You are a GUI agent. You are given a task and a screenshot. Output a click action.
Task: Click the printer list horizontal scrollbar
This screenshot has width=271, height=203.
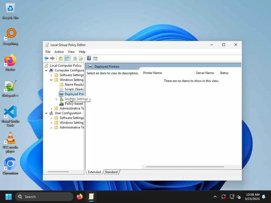[x=185, y=167]
